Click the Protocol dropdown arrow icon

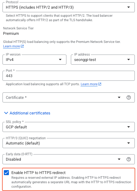[x=128, y=7]
